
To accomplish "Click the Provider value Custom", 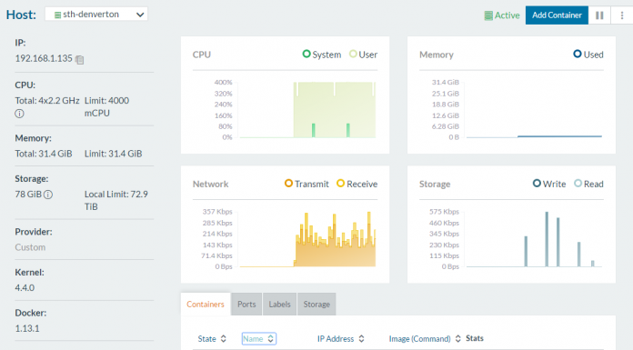I will [30, 247].
